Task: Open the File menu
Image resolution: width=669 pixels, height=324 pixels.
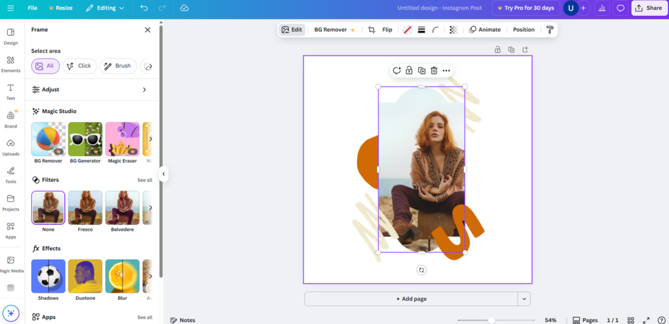Action: [32, 8]
